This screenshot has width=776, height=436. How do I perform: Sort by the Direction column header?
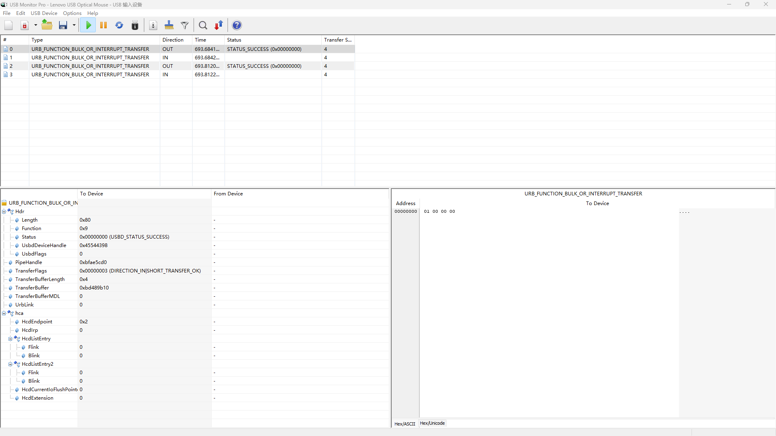click(173, 40)
